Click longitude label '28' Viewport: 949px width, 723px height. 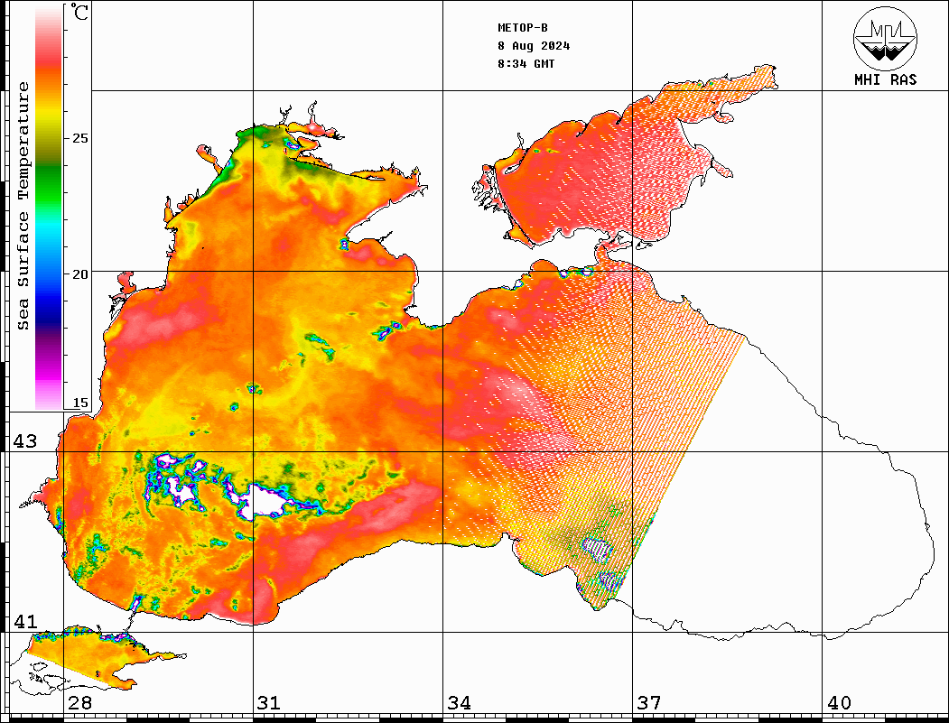[79, 703]
